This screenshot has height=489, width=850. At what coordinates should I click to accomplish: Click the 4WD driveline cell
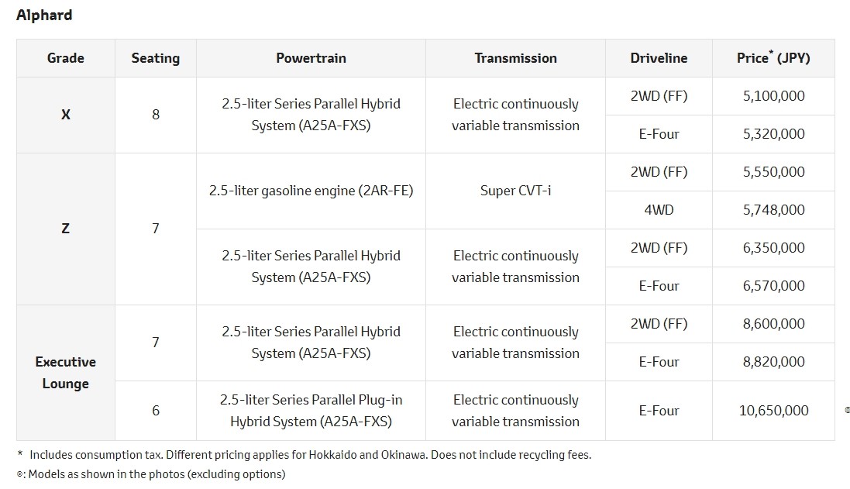(659, 210)
